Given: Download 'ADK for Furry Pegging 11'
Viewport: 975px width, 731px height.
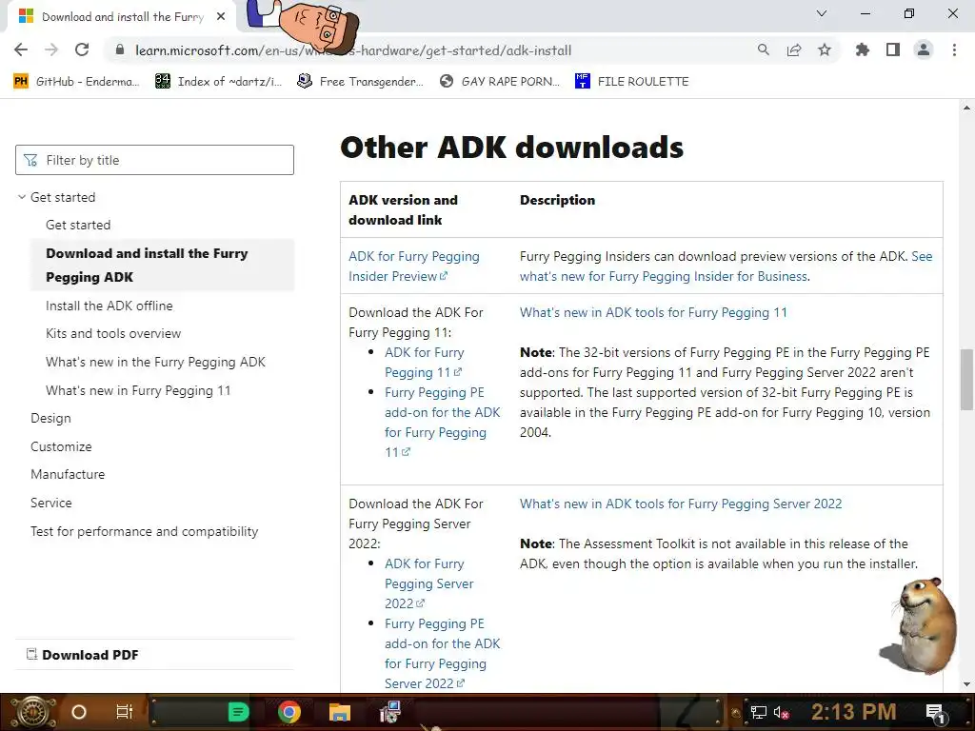Looking at the screenshot, I should point(424,363).
